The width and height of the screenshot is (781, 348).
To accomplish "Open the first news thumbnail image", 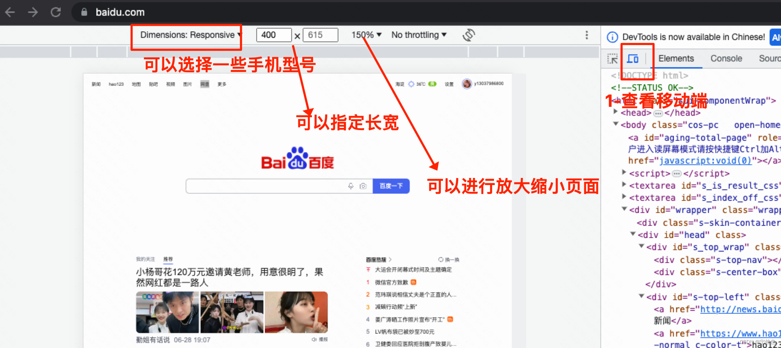I will click(x=167, y=312).
